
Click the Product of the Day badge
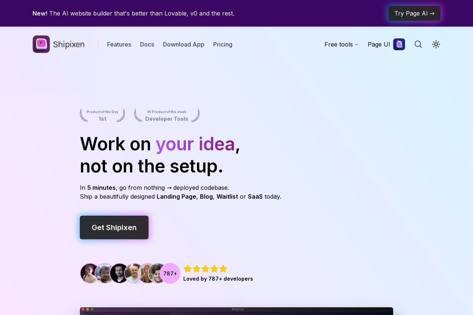pos(102,115)
